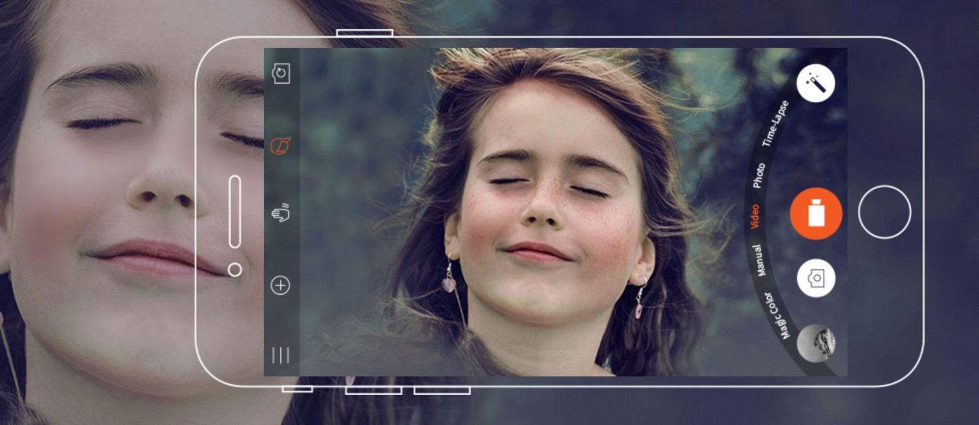Choose the Magic Color mode
Image resolution: width=979 pixels, height=425 pixels.
pos(776,315)
